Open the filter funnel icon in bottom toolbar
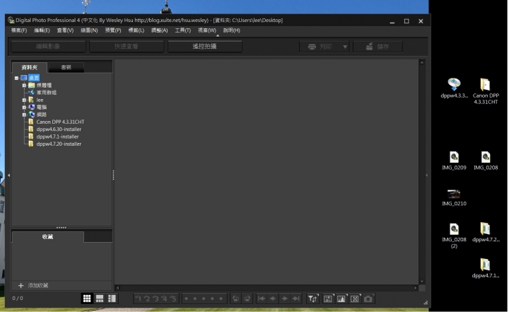Screen dimensions: 509x312 click(312, 299)
